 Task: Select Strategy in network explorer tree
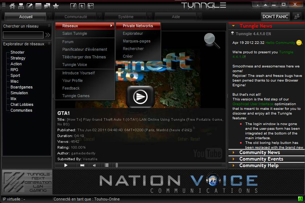[x=18, y=58]
